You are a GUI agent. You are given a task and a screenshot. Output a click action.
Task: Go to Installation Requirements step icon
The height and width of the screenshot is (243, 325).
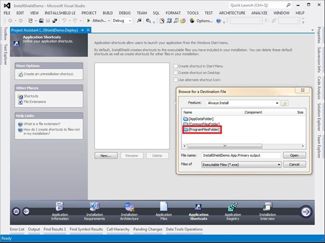[x=94, y=206]
